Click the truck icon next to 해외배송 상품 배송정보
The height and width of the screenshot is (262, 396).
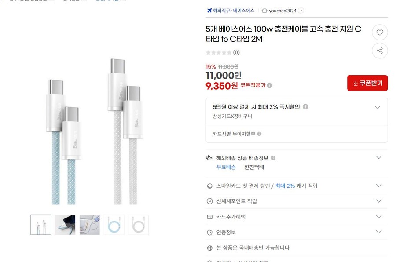click(x=209, y=157)
